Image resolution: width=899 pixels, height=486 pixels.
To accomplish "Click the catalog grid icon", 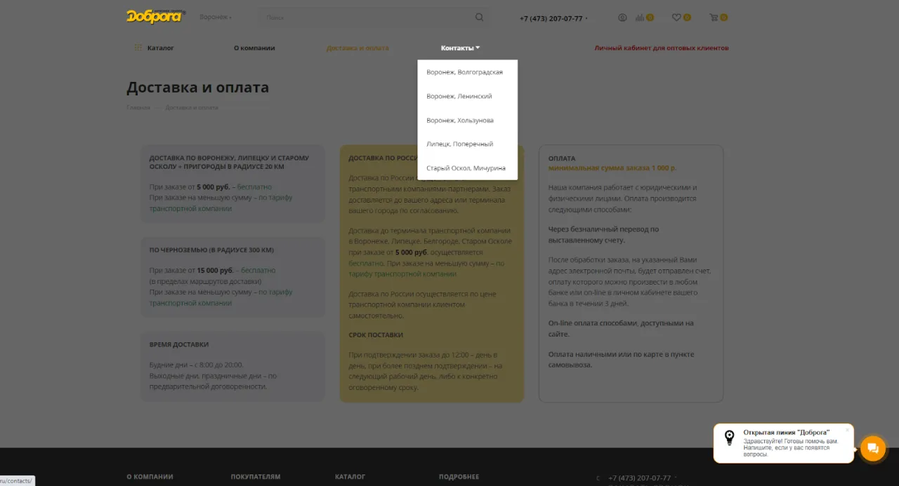I will click(138, 47).
